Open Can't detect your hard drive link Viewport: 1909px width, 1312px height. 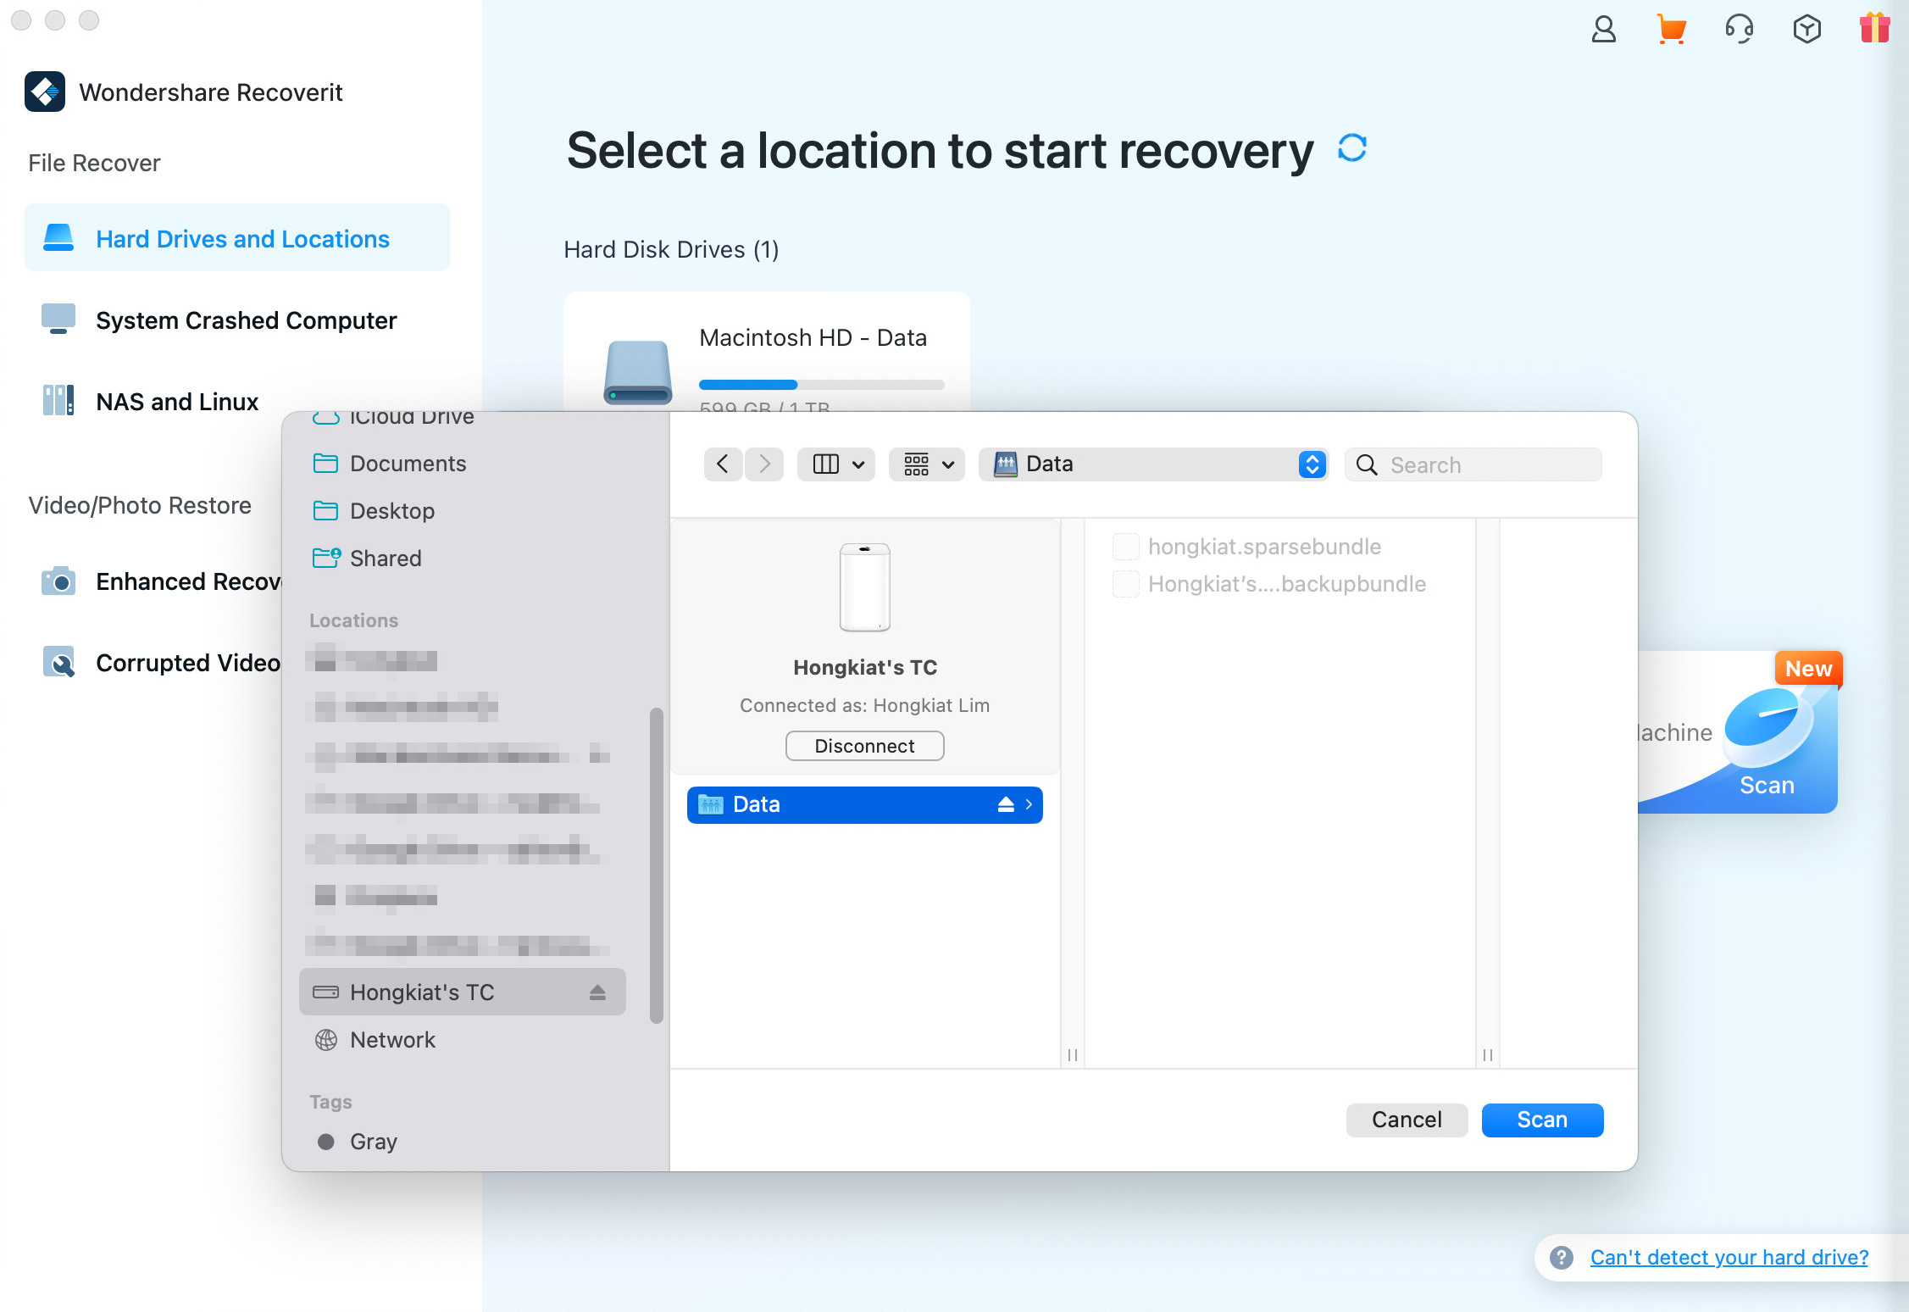tap(1729, 1257)
